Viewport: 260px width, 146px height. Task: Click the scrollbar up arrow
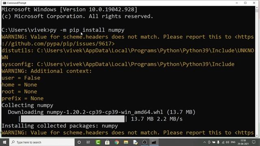click(x=257, y=8)
